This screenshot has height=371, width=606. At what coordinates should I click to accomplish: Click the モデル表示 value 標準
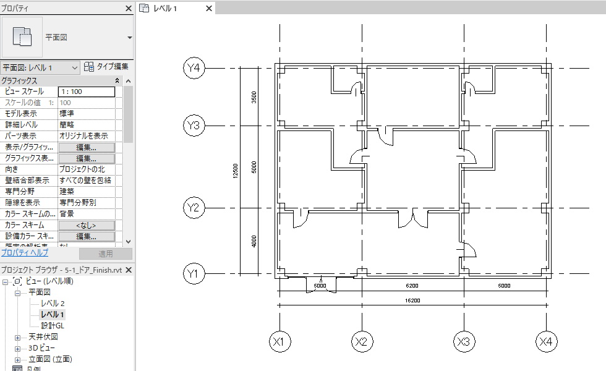click(87, 114)
